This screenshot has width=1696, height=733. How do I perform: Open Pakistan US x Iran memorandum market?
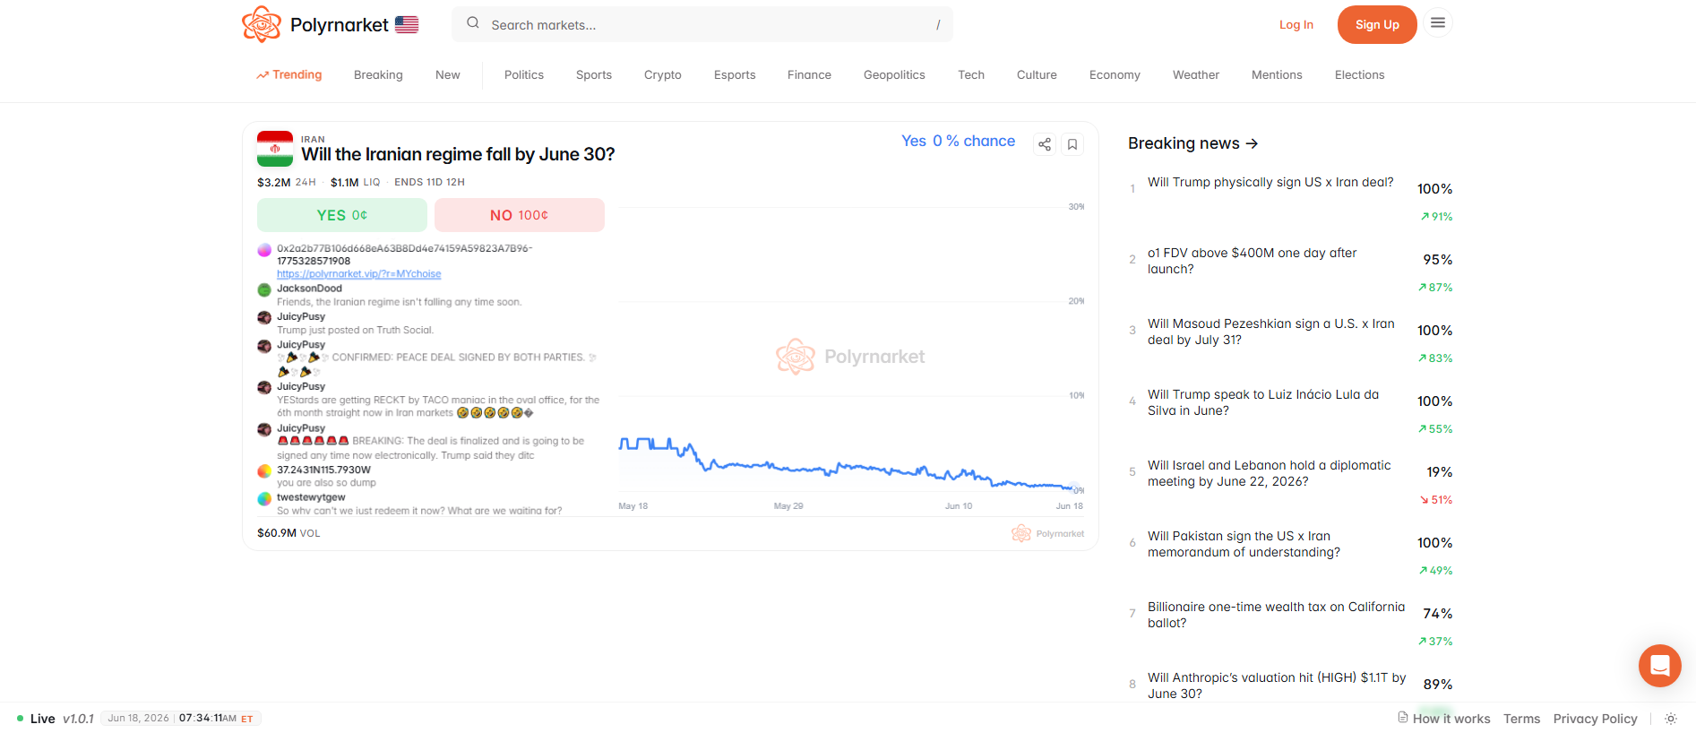tap(1244, 544)
